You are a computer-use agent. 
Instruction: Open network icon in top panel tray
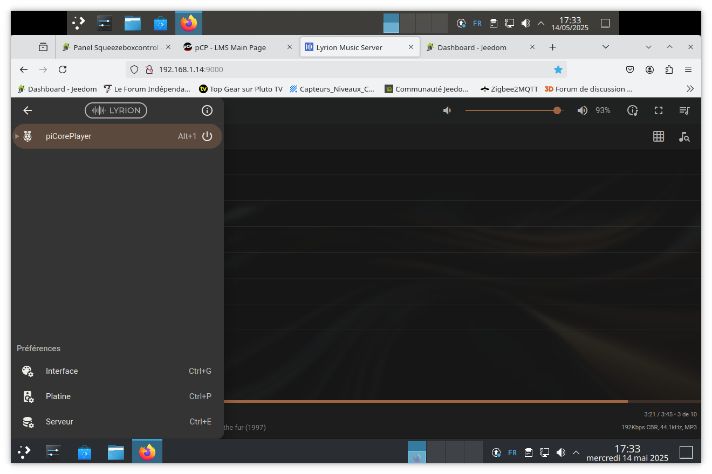(x=510, y=23)
